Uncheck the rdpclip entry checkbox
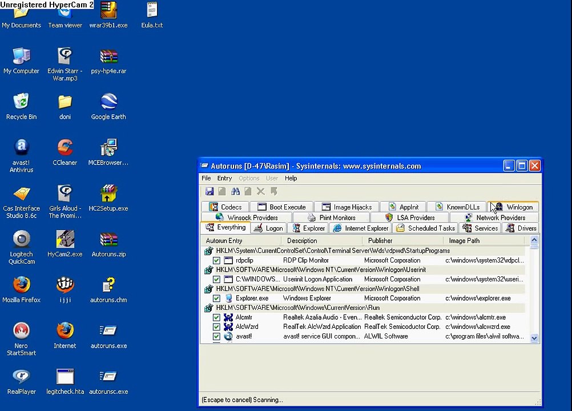The width and height of the screenshot is (572, 411). point(216,260)
